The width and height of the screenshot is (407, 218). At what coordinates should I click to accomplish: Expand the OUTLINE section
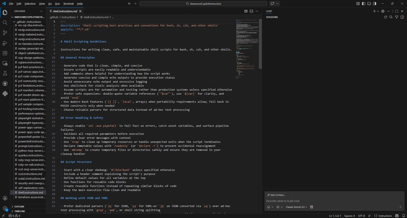point(29,207)
